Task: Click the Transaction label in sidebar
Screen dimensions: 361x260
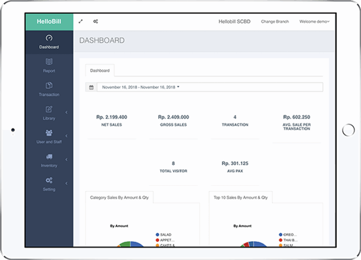Action: [49, 95]
